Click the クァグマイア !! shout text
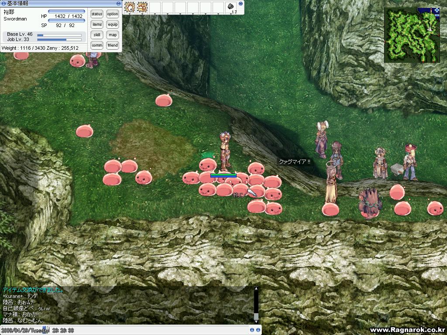 [x=295, y=162]
